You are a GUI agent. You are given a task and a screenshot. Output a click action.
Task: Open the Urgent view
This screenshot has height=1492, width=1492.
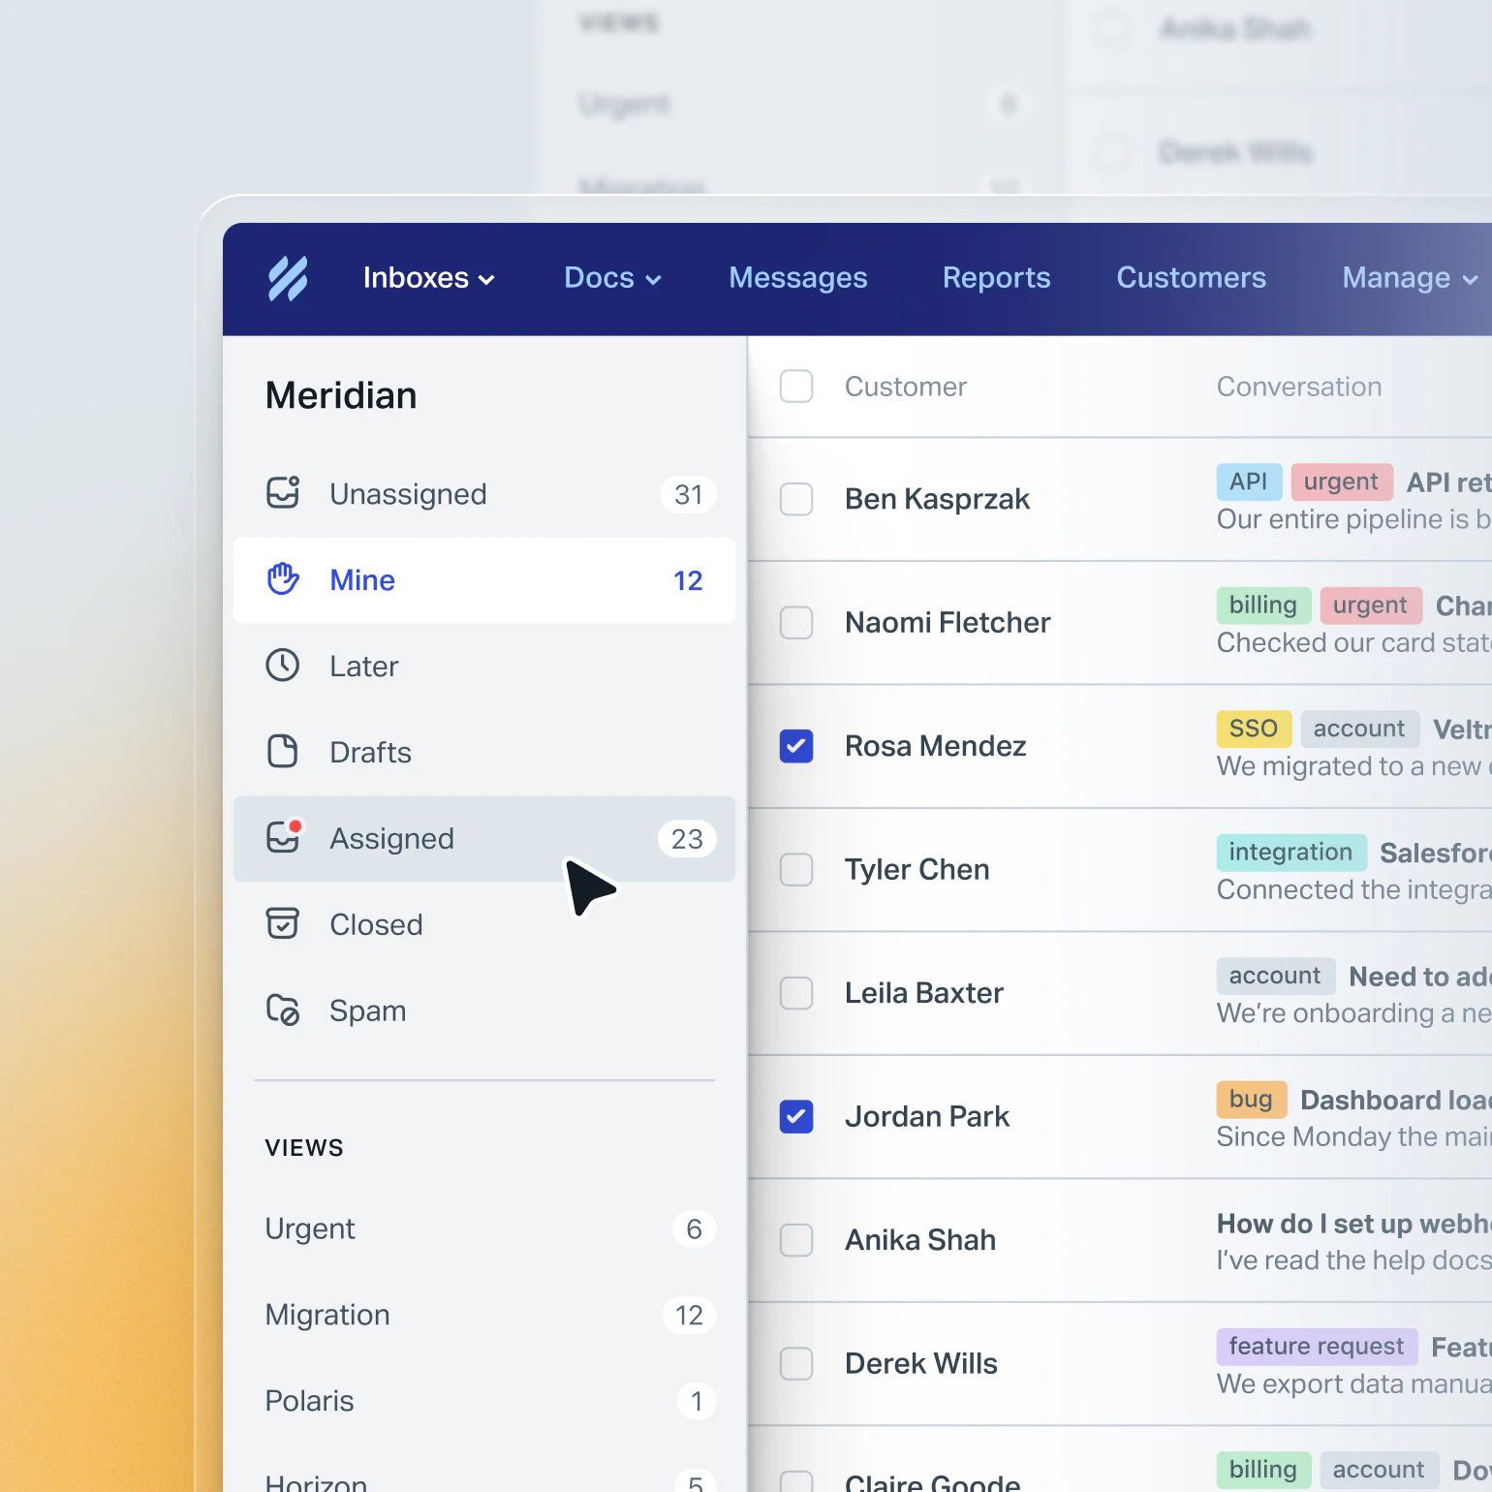(x=310, y=1228)
